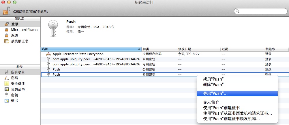
Task: Select Apple Persistent State Encryption row
Action: tap(78, 54)
